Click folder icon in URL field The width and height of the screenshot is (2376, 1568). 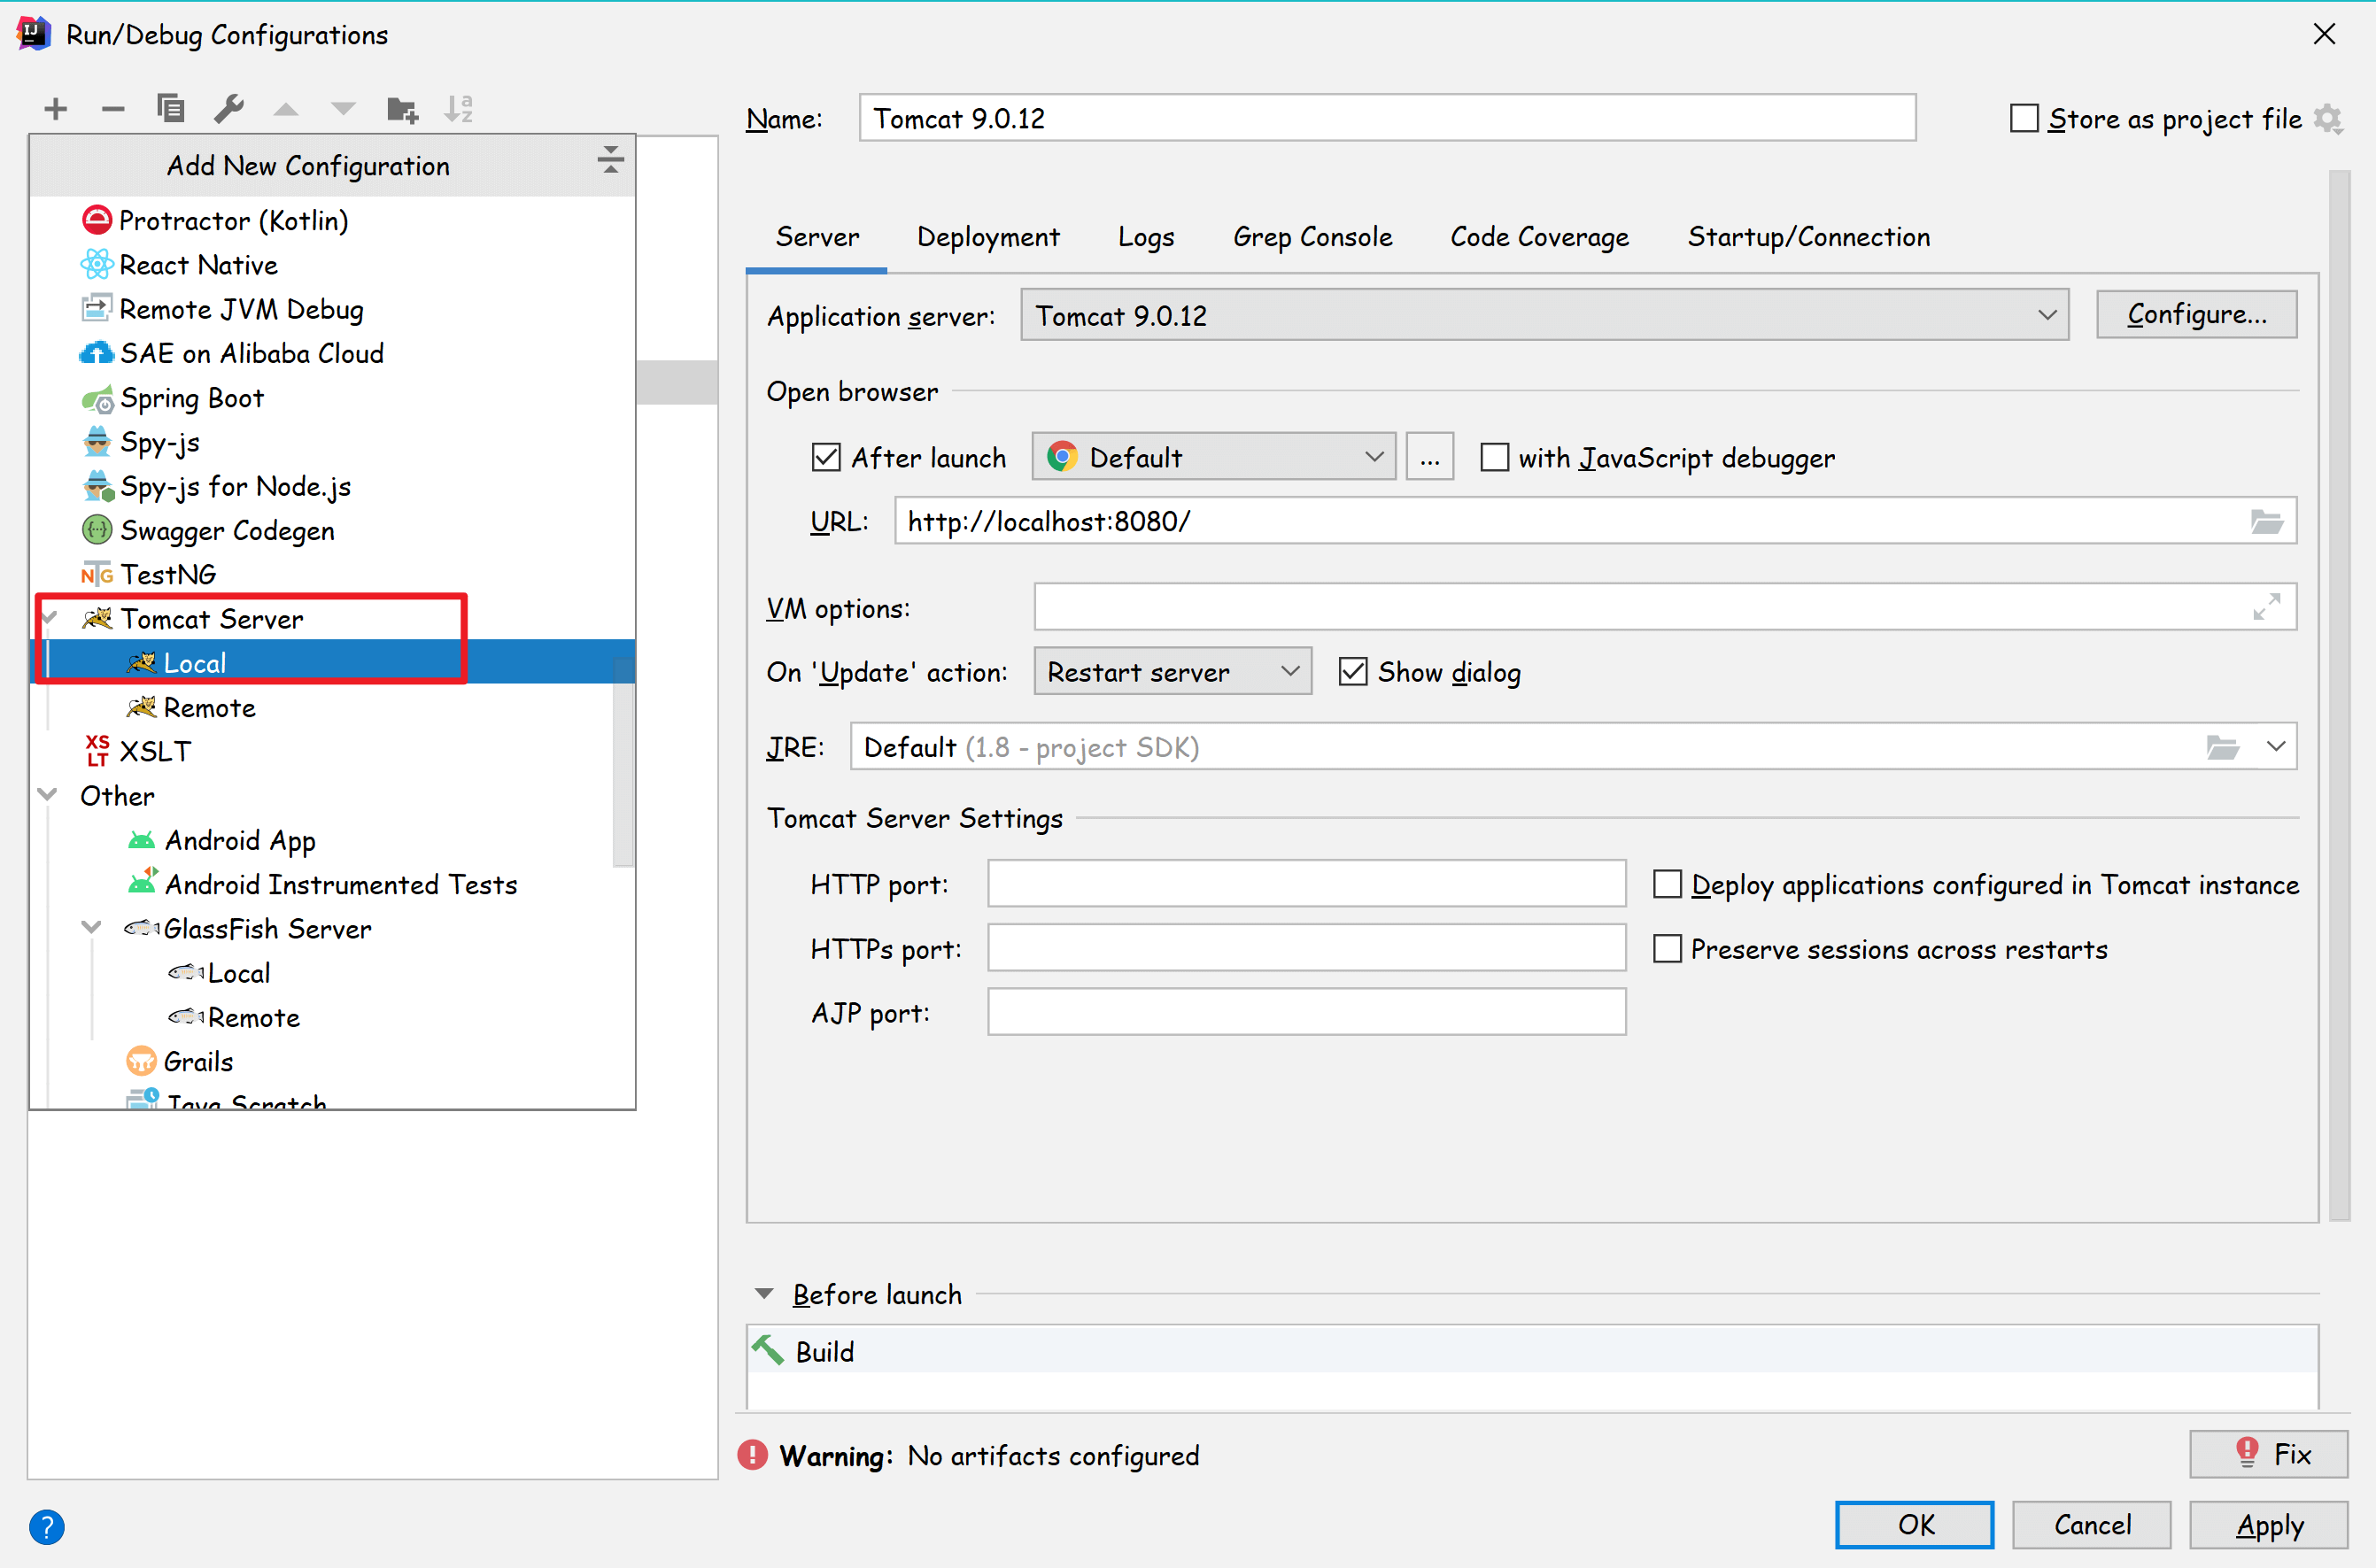click(2266, 521)
